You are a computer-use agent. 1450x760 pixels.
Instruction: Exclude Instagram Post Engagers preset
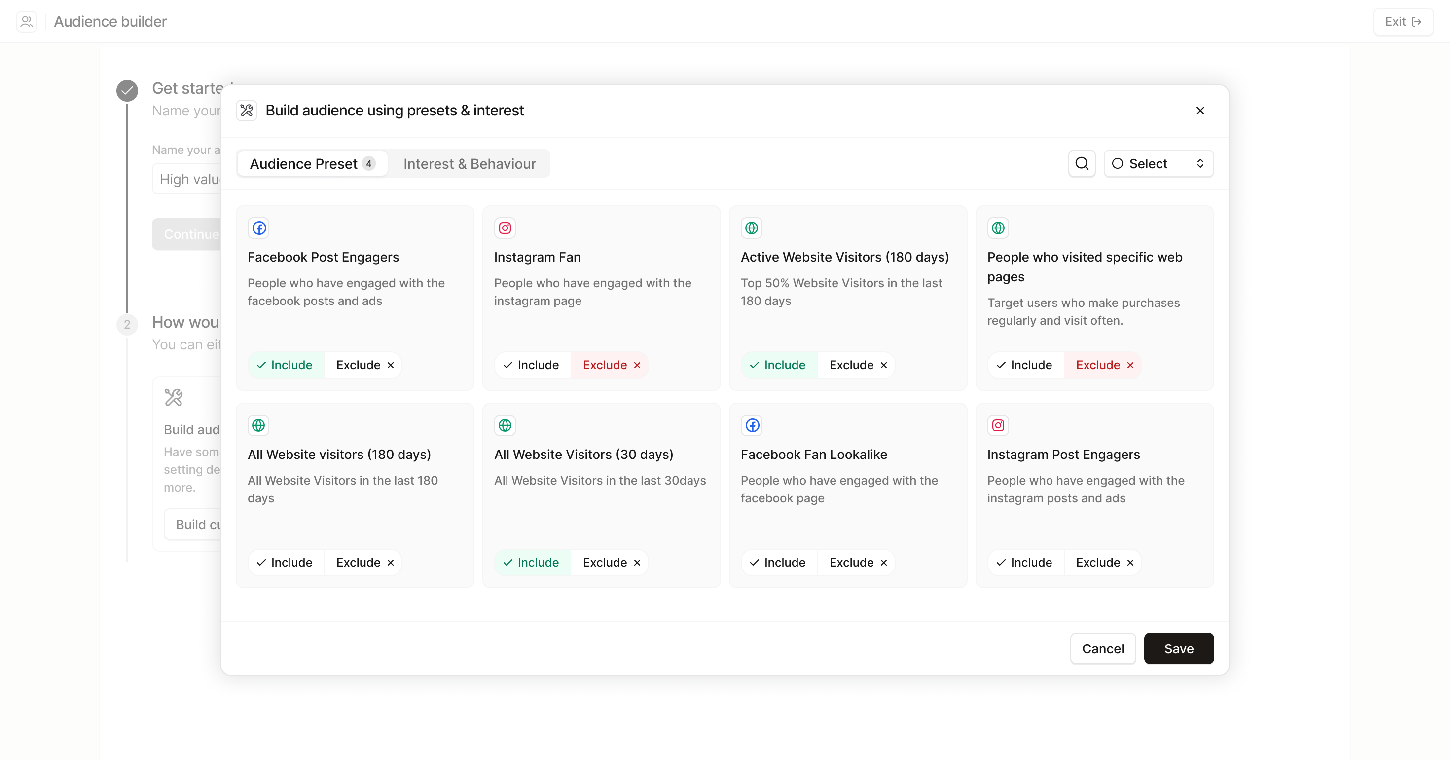(1103, 562)
